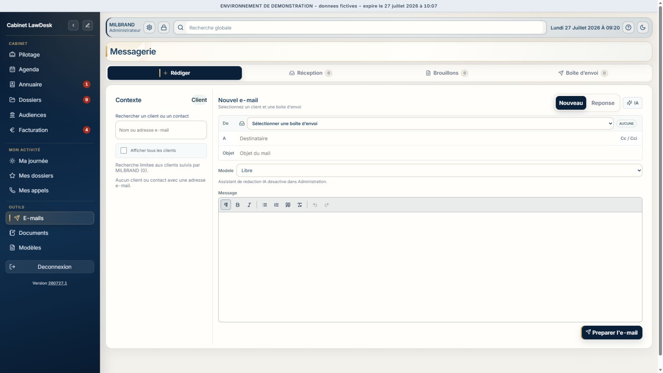Select Nouveau mode toggle
Screen dimensions: 663x373
[571, 103]
